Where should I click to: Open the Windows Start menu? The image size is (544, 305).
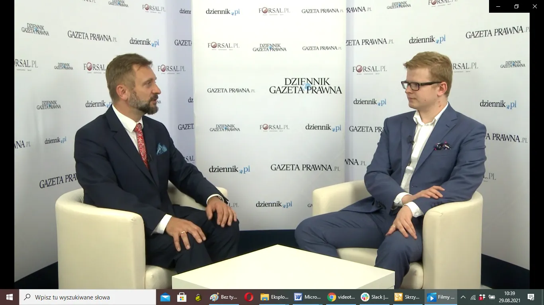click(10, 297)
